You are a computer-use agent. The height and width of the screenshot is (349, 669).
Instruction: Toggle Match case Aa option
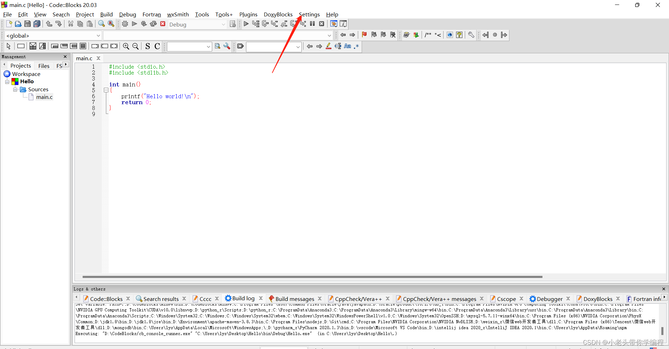pos(347,46)
